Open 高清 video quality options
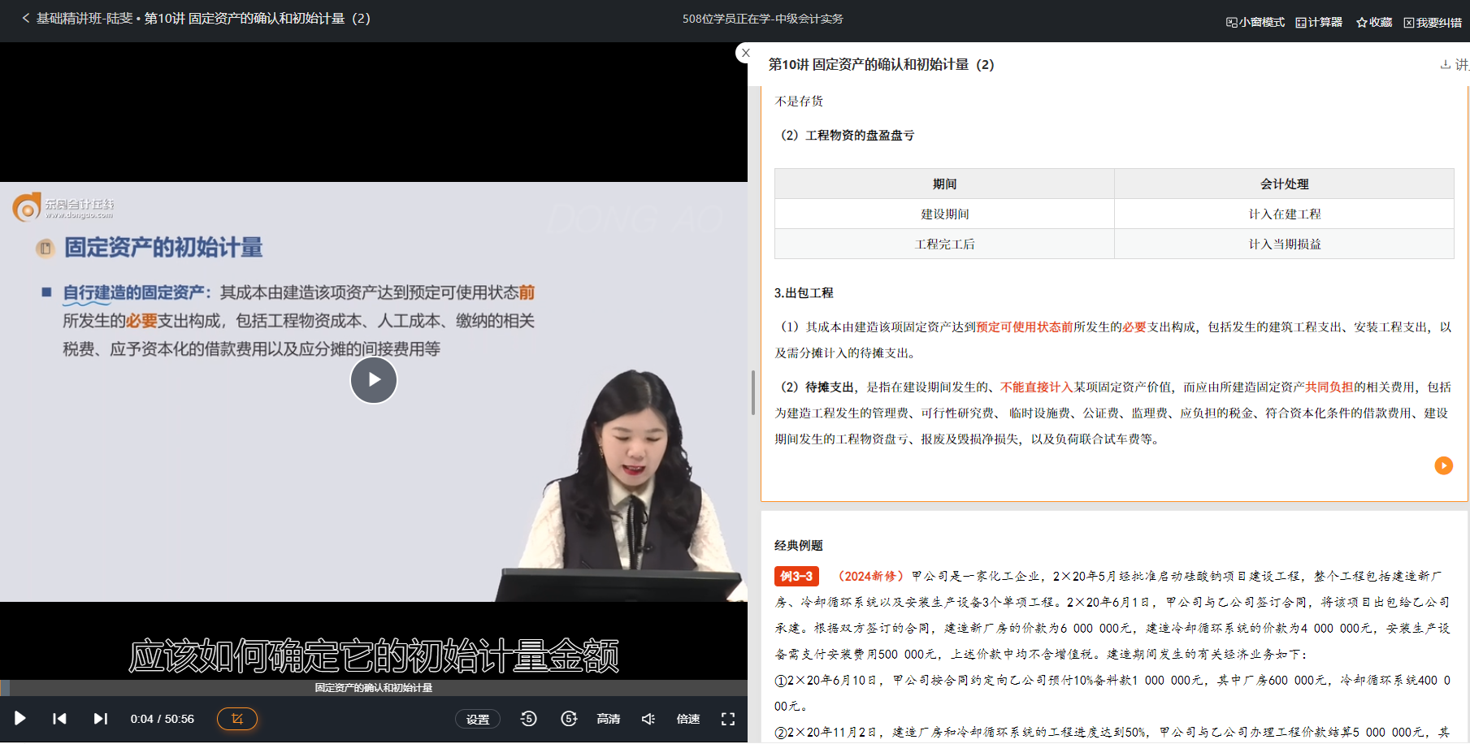 (608, 719)
